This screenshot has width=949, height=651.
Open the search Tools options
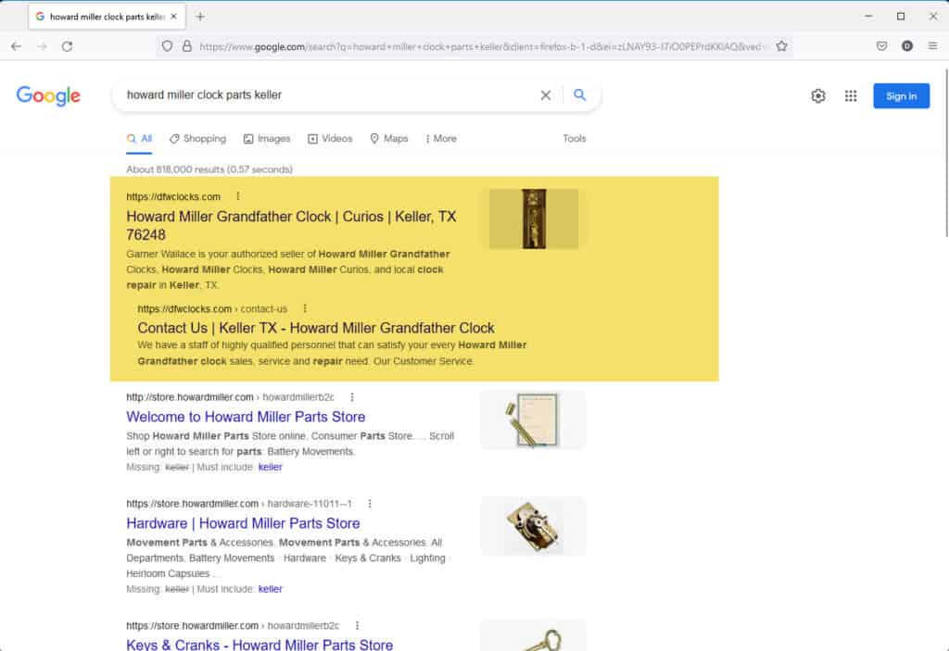[575, 139]
